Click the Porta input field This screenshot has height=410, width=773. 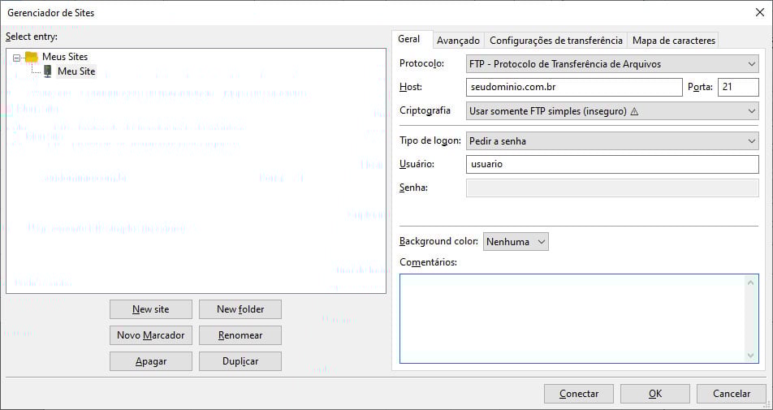coord(738,87)
